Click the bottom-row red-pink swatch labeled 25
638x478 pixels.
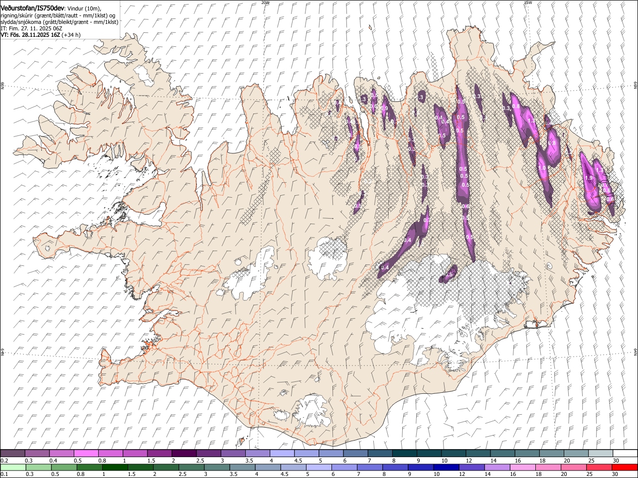click(x=599, y=467)
